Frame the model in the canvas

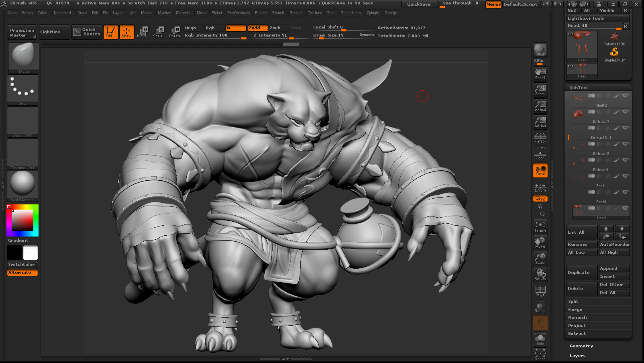click(540, 226)
